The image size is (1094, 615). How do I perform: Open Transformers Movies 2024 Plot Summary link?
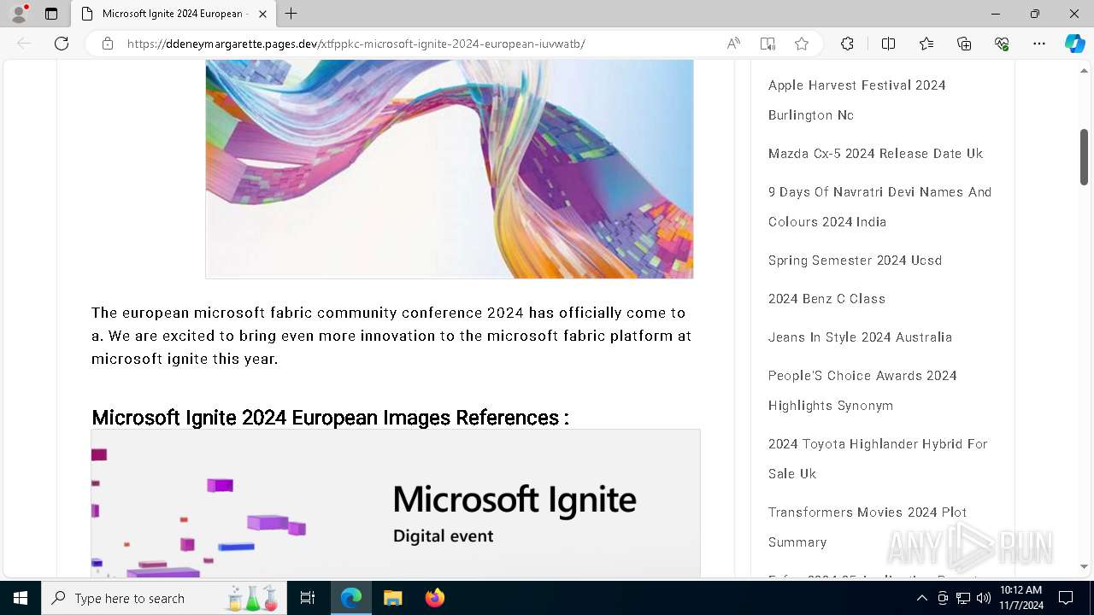point(868,527)
